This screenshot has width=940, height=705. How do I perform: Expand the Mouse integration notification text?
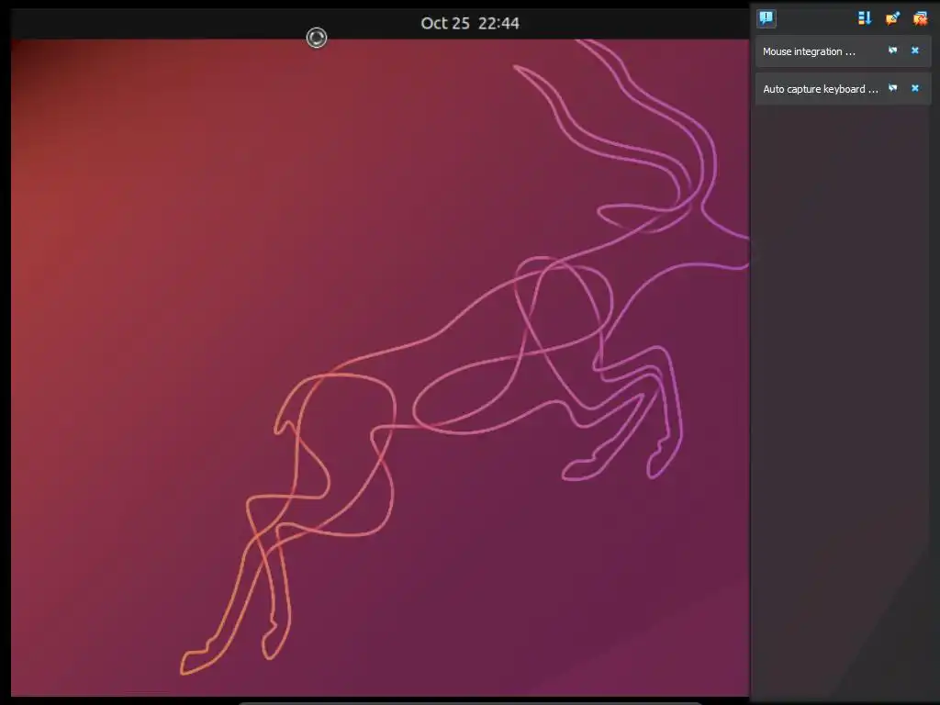click(x=809, y=51)
